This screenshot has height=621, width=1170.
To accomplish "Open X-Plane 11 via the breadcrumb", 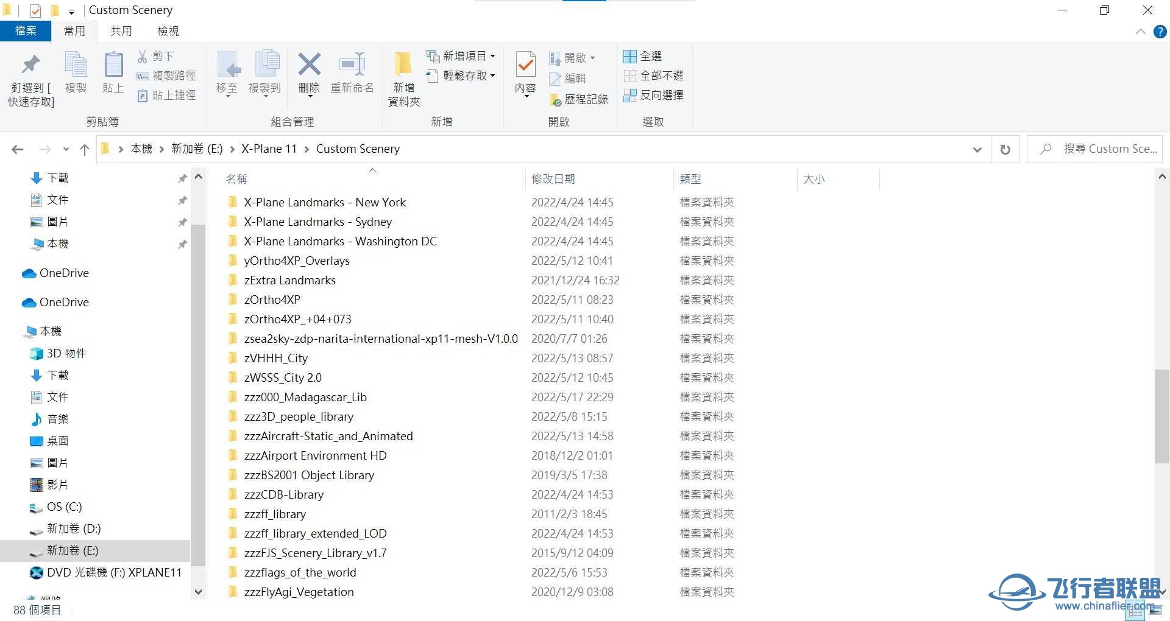I will pos(270,149).
